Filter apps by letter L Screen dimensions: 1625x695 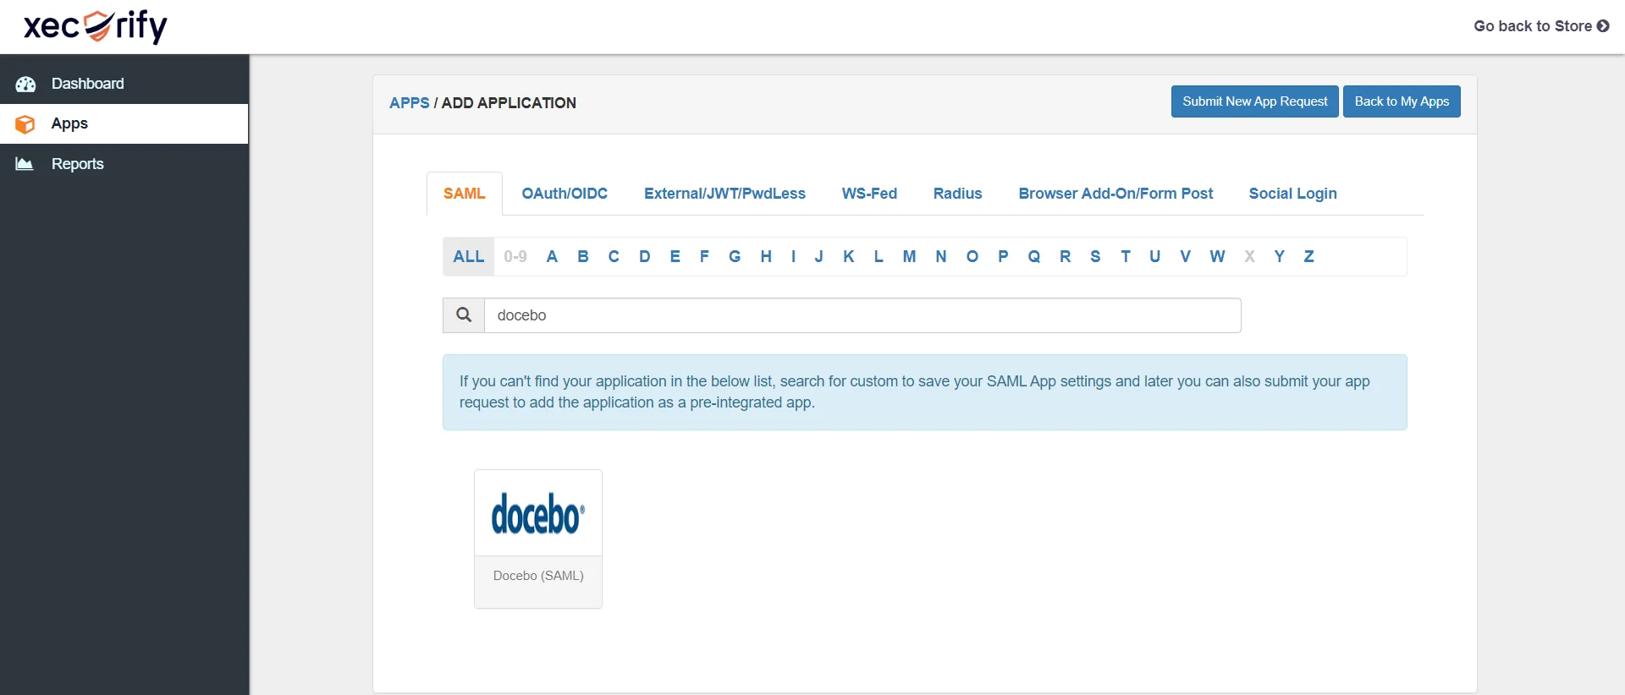(x=879, y=257)
